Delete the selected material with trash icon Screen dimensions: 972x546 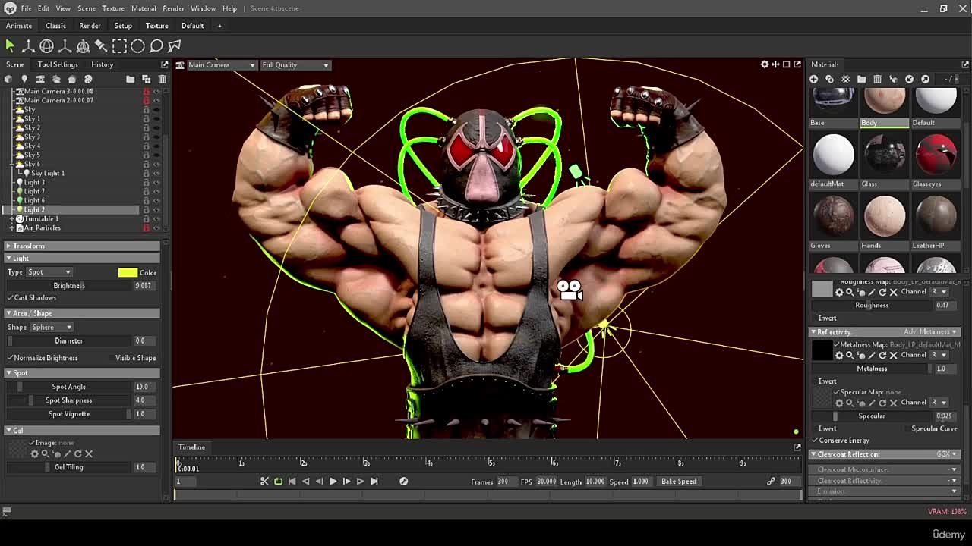tap(877, 79)
